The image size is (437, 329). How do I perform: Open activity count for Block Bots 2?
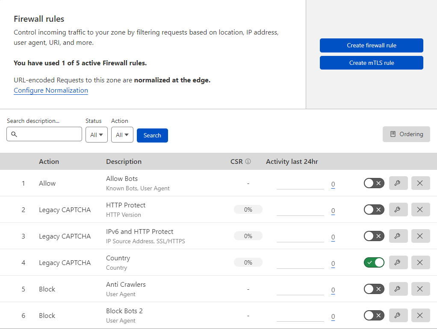333,317
